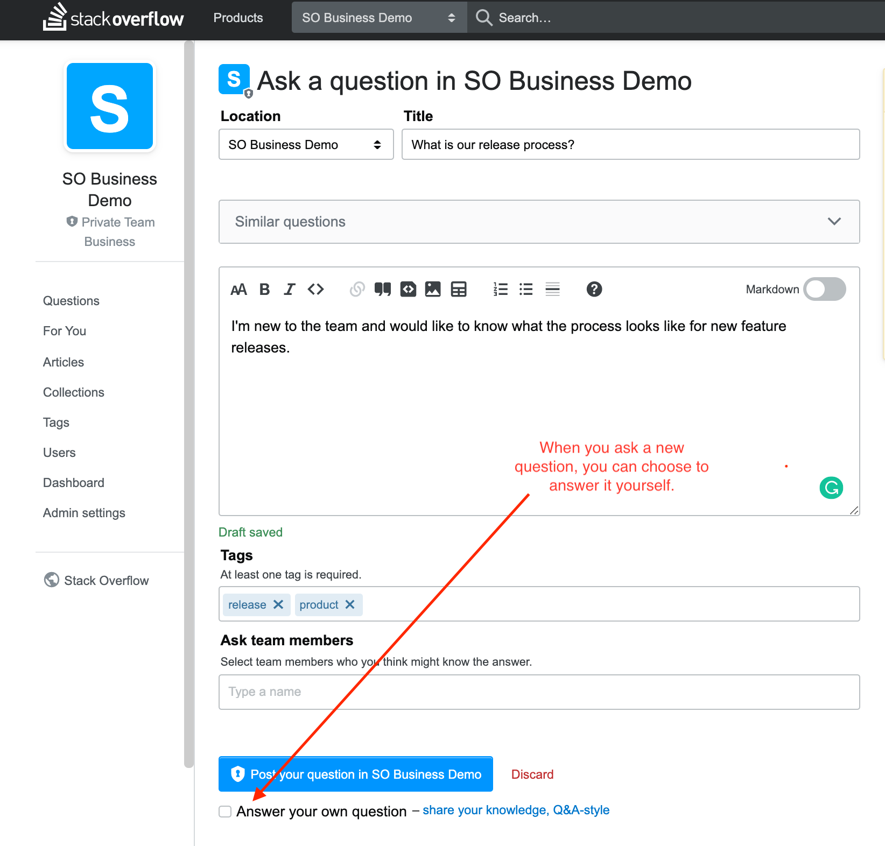Click the team icon beside page heading
The height and width of the screenshot is (846, 885).
(x=235, y=80)
